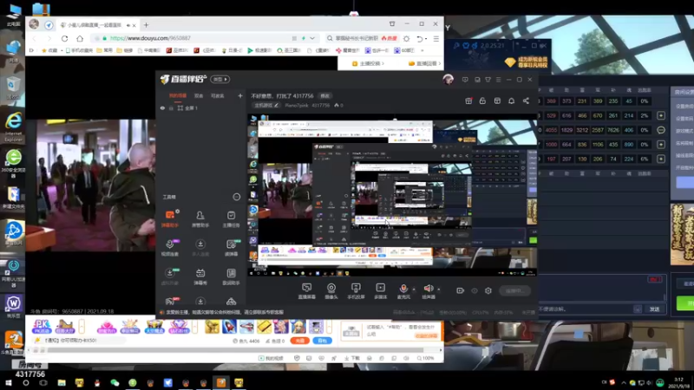Add 直播屏幕 screen capture source
The width and height of the screenshot is (694, 390).
(307, 291)
